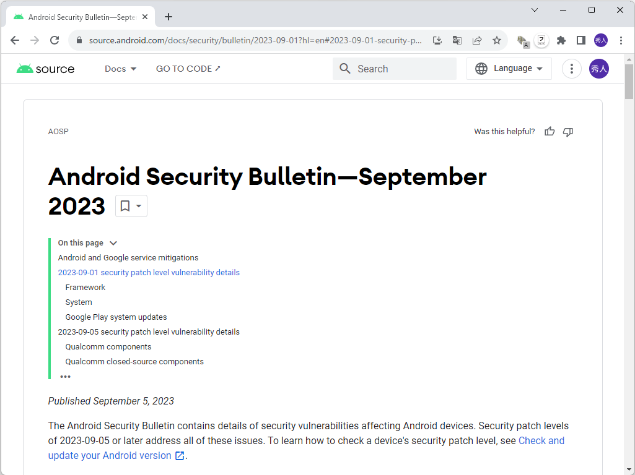Expand the truncated outline with the ellipsis

point(66,376)
